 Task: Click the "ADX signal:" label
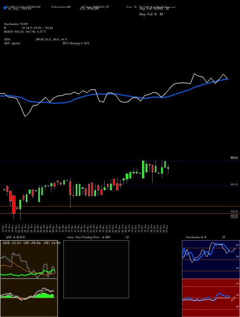12,43
